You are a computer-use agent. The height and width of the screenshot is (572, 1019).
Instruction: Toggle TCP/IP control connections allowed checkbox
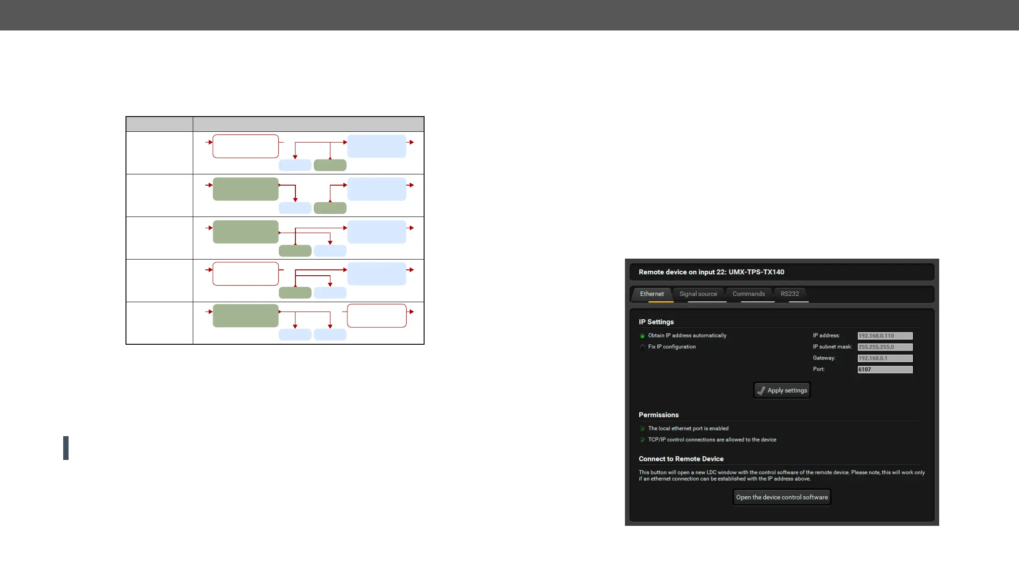tap(642, 440)
